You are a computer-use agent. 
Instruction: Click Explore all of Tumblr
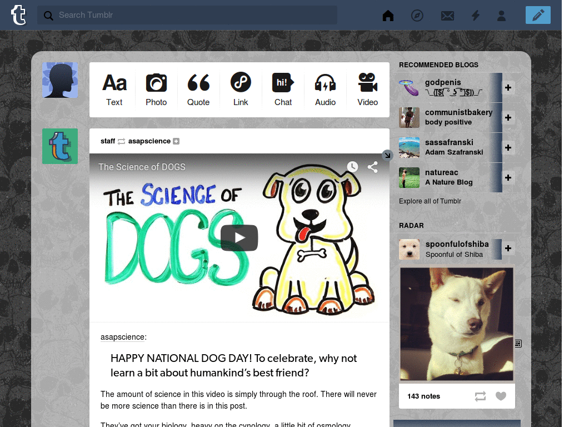[x=430, y=201]
